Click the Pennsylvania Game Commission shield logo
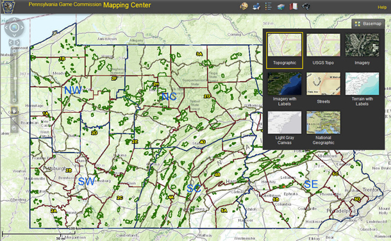This screenshot has width=391, height=241. click(x=8, y=6)
